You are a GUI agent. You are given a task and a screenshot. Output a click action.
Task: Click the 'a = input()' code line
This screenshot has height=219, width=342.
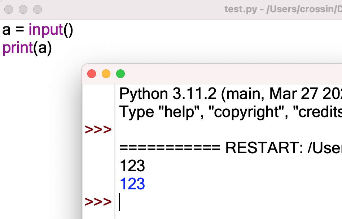click(38, 30)
